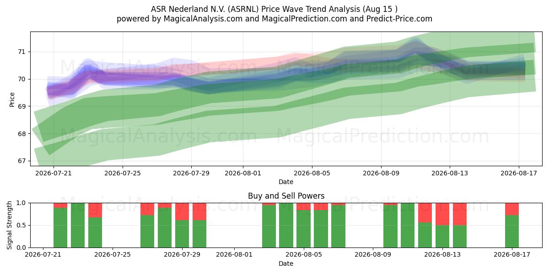Select the 2026-07-25 date tick under the price chart

(x=122, y=173)
